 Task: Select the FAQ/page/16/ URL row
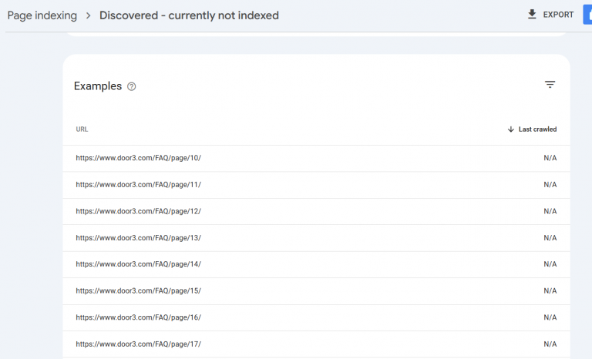click(x=316, y=318)
